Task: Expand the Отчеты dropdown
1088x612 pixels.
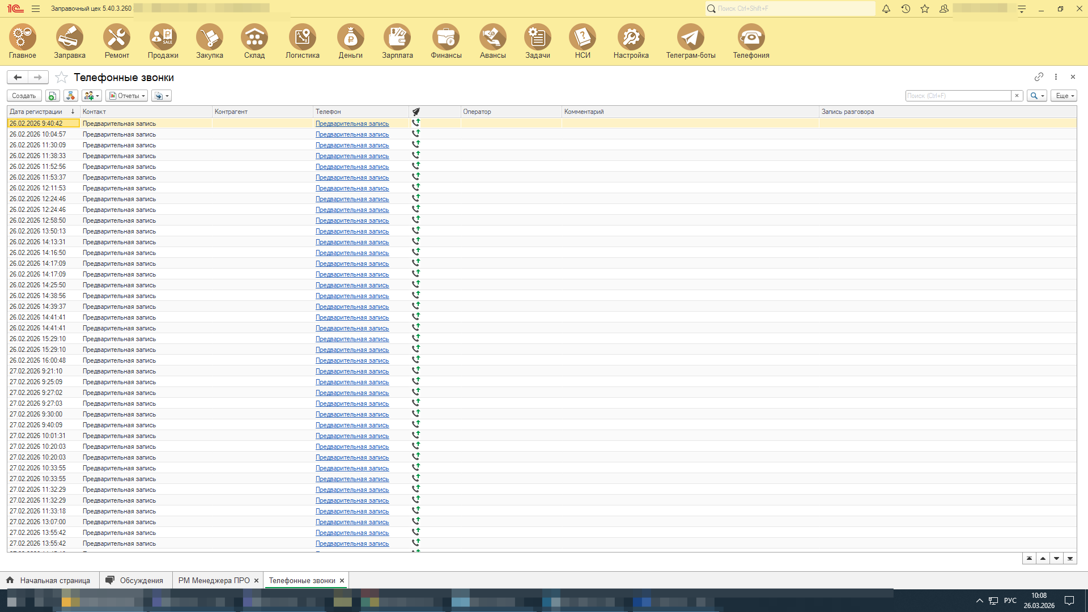Action: 127,96
